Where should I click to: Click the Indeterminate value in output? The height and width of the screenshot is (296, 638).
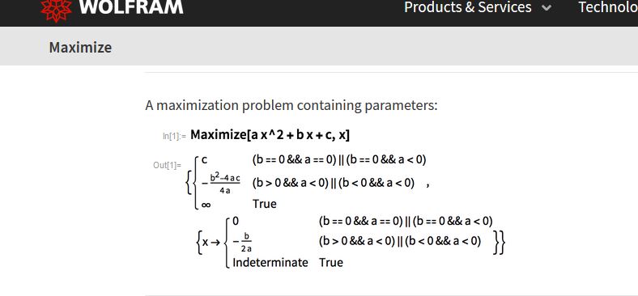[270, 262]
